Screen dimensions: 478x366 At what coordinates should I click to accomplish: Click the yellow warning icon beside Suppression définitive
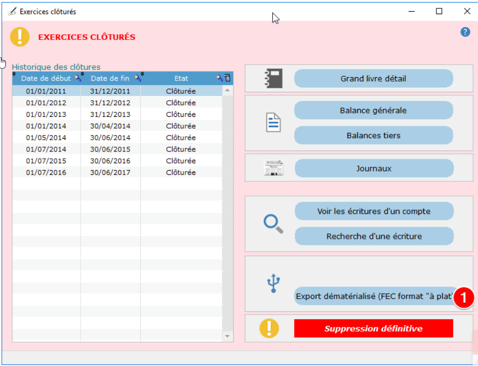[269, 328]
